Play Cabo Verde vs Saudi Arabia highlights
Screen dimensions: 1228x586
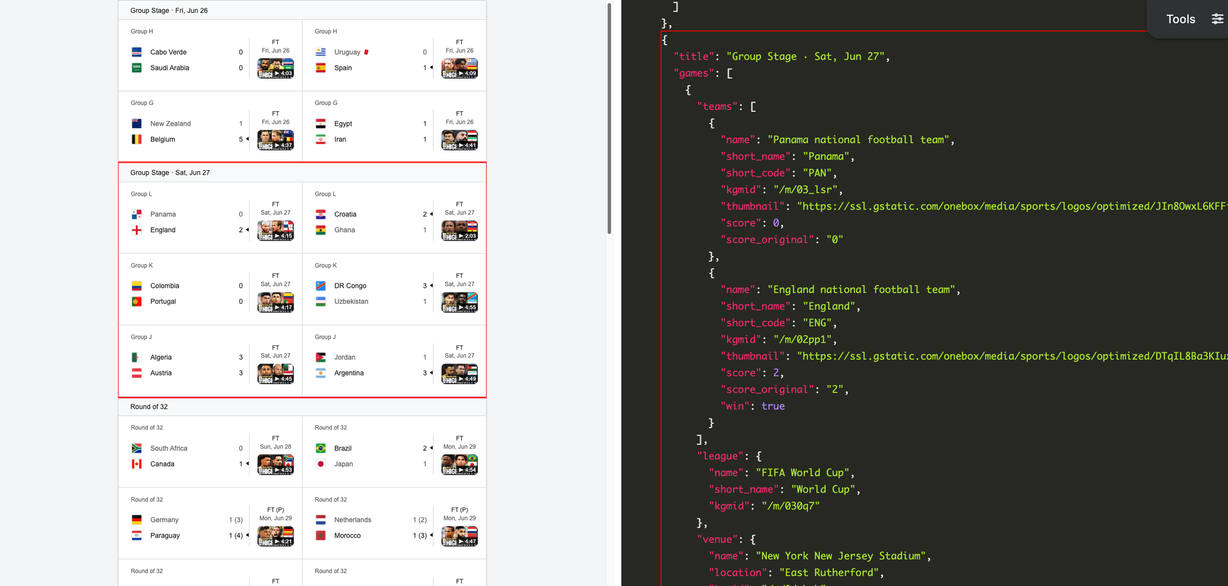coord(276,68)
